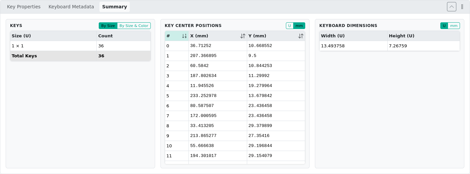The height and width of the screenshot is (174, 470).
Task: Click the drag handle grip icon
Action: pyautogui.click(x=462, y=7)
